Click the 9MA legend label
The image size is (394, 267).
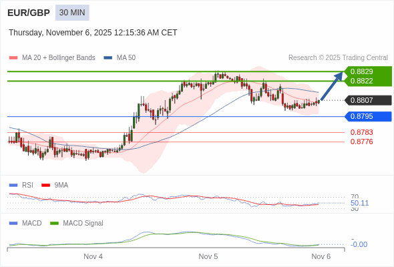(61, 186)
